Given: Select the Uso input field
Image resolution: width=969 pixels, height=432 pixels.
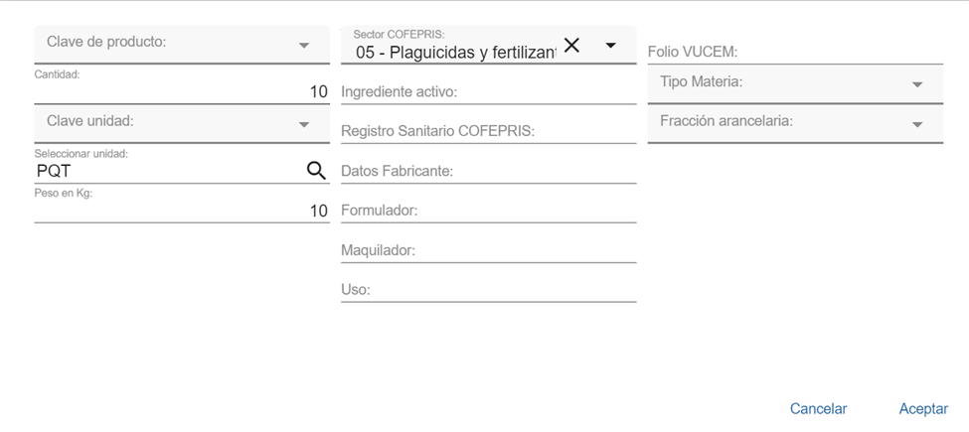Looking at the screenshot, I should (x=488, y=290).
